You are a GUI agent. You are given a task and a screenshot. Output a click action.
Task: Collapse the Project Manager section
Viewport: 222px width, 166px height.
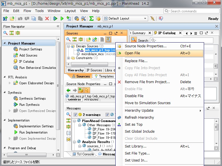(x=5, y=43)
